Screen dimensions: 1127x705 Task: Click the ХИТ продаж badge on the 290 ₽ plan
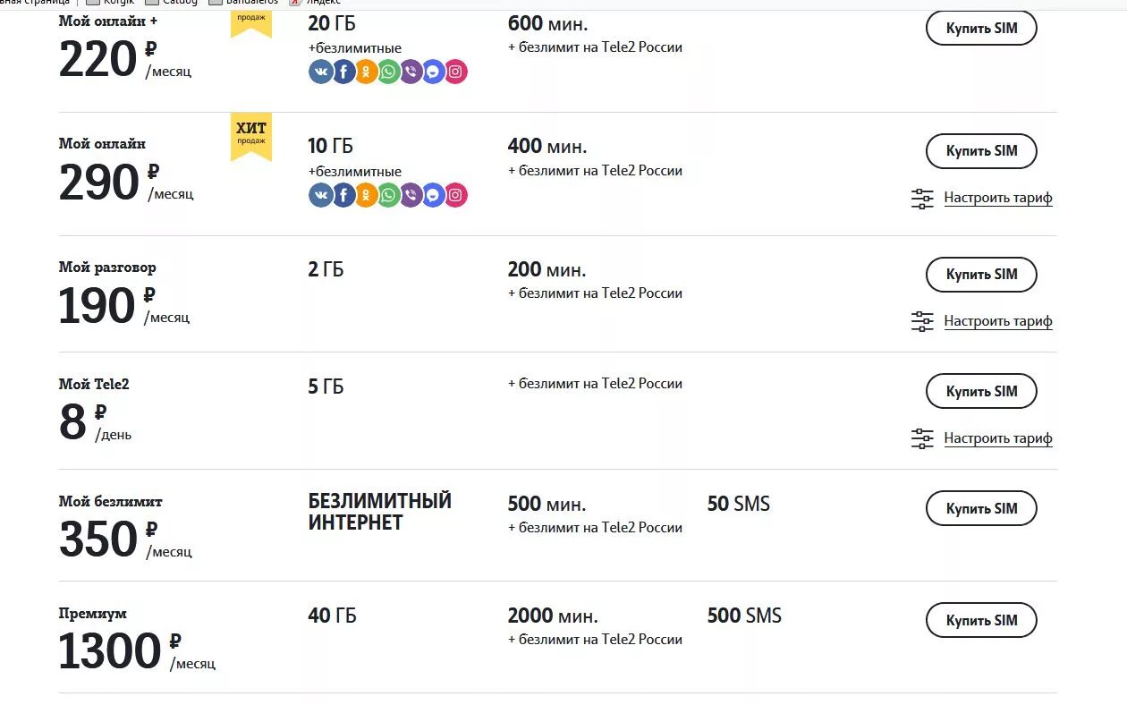tap(251, 136)
